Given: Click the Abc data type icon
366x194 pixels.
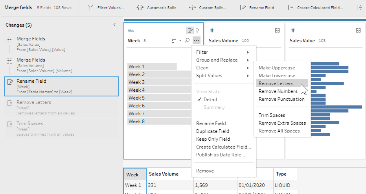Looking at the screenshot, I should click(131, 31).
